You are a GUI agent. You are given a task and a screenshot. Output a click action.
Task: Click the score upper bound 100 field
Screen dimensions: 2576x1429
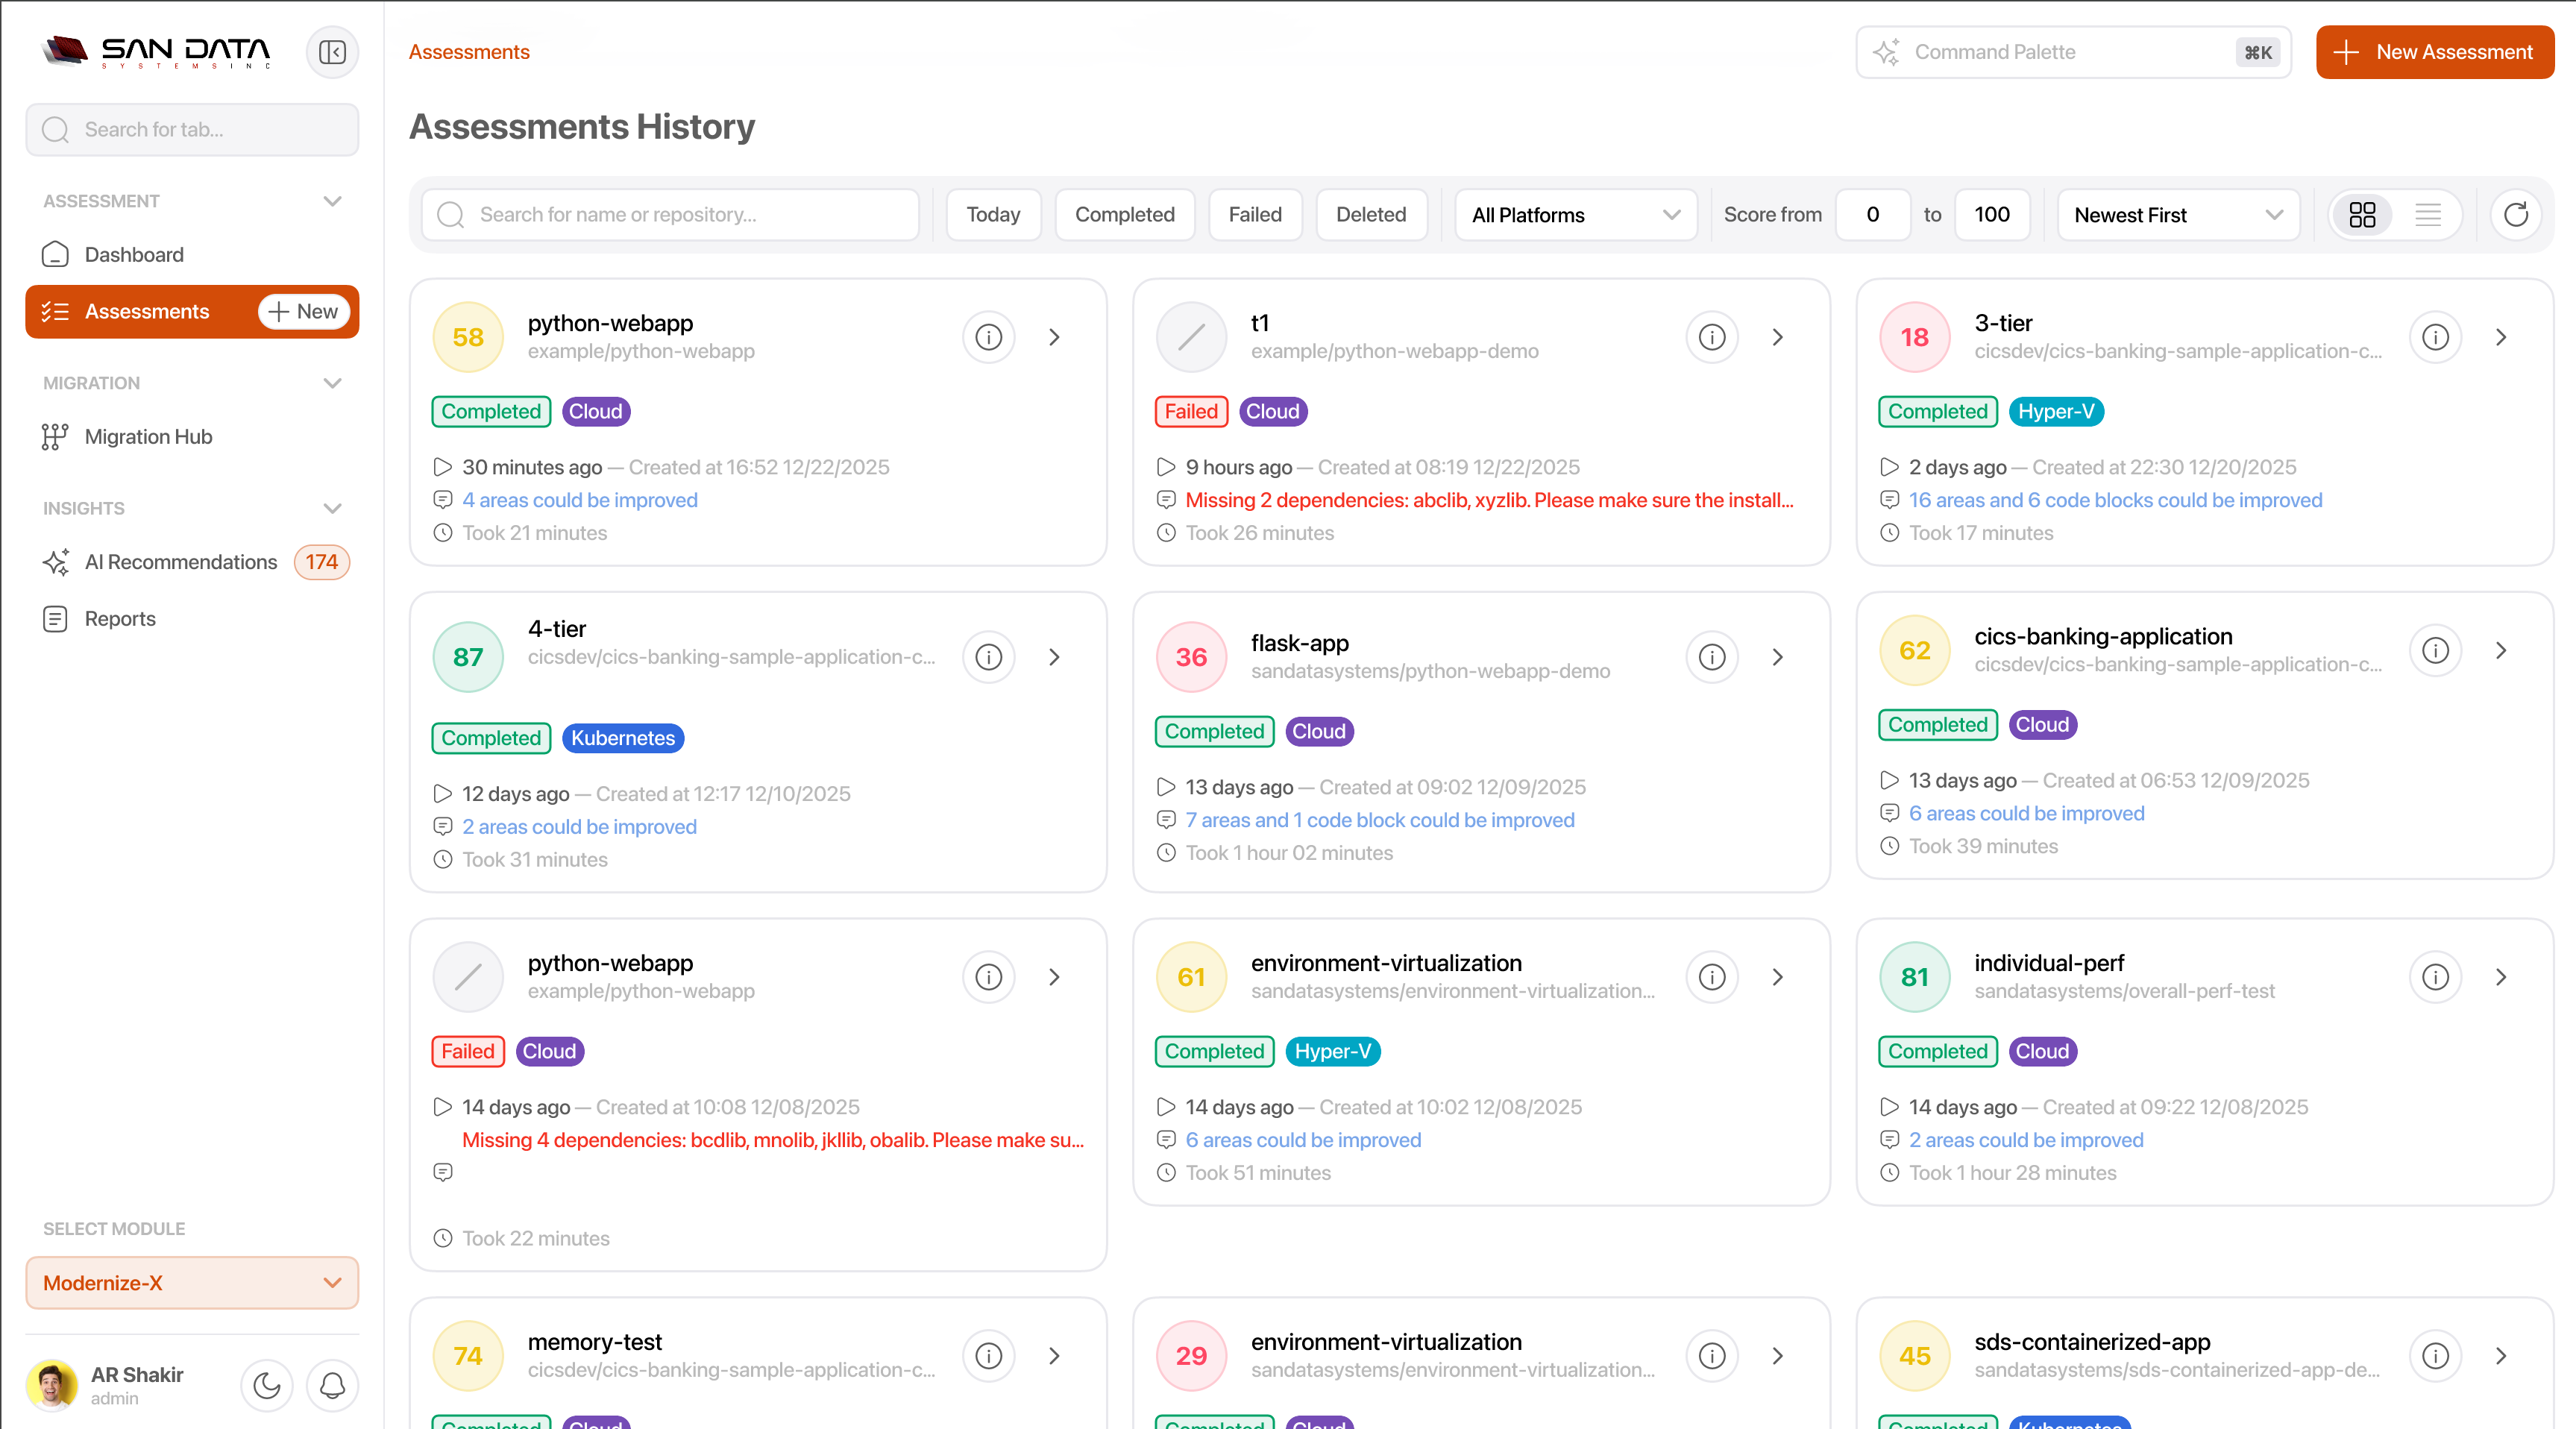(x=1992, y=214)
